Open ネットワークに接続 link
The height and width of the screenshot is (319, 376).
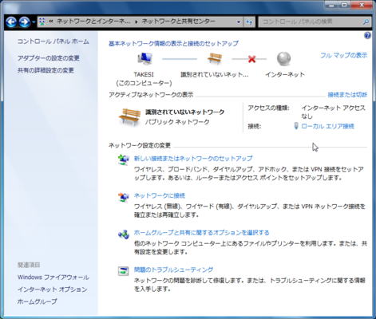[x=160, y=195]
